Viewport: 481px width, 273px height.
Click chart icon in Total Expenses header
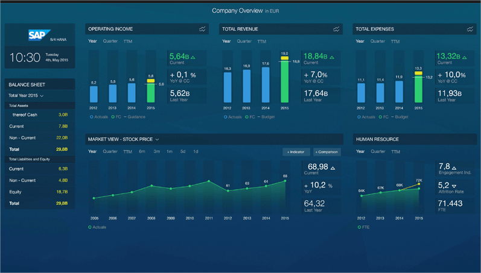click(470, 29)
